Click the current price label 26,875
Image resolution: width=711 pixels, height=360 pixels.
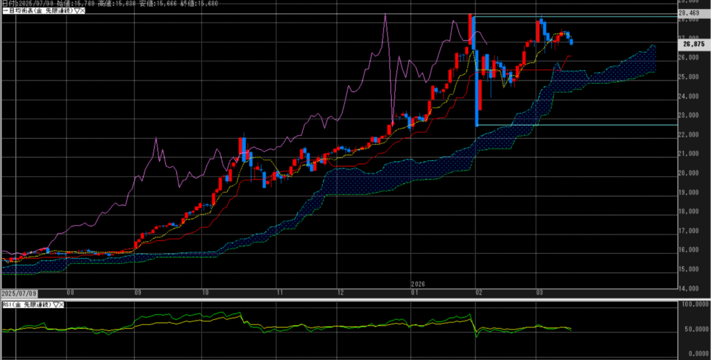(x=693, y=44)
